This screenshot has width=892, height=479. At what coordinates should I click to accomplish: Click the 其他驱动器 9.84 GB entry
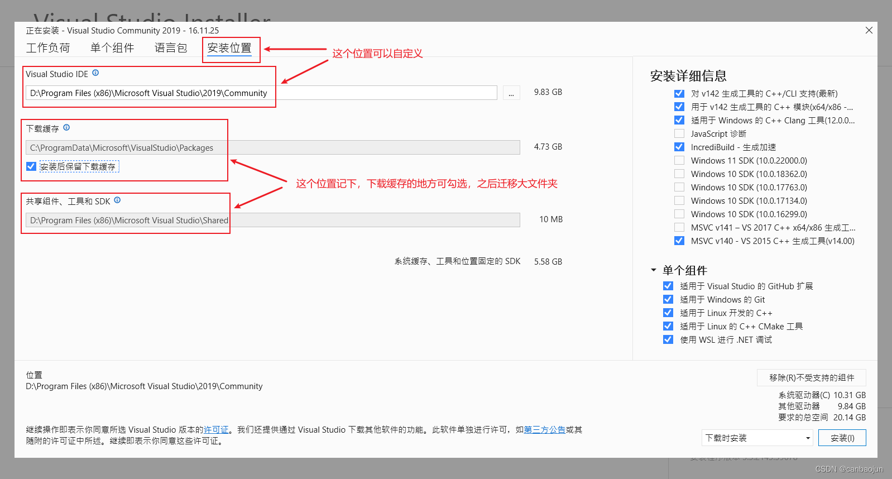point(822,406)
